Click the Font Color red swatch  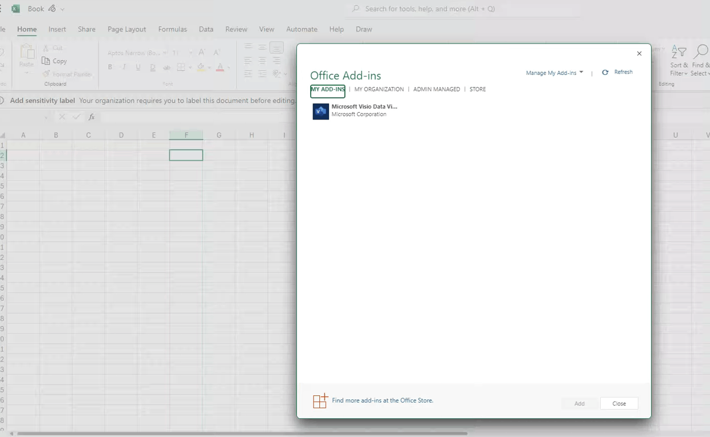tap(220, 69)
